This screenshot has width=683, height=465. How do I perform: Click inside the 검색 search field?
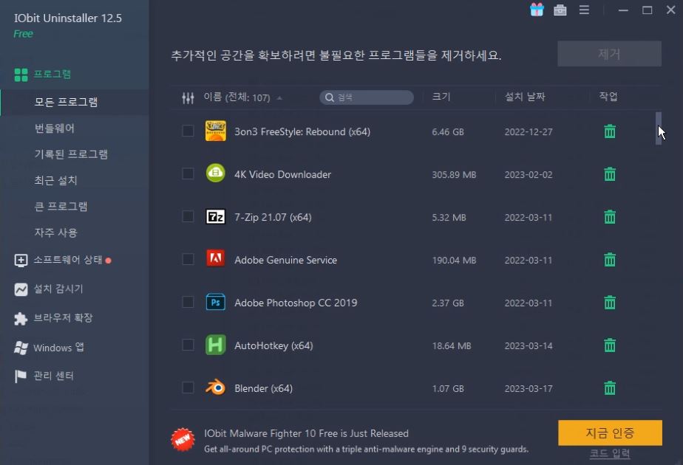367,97
